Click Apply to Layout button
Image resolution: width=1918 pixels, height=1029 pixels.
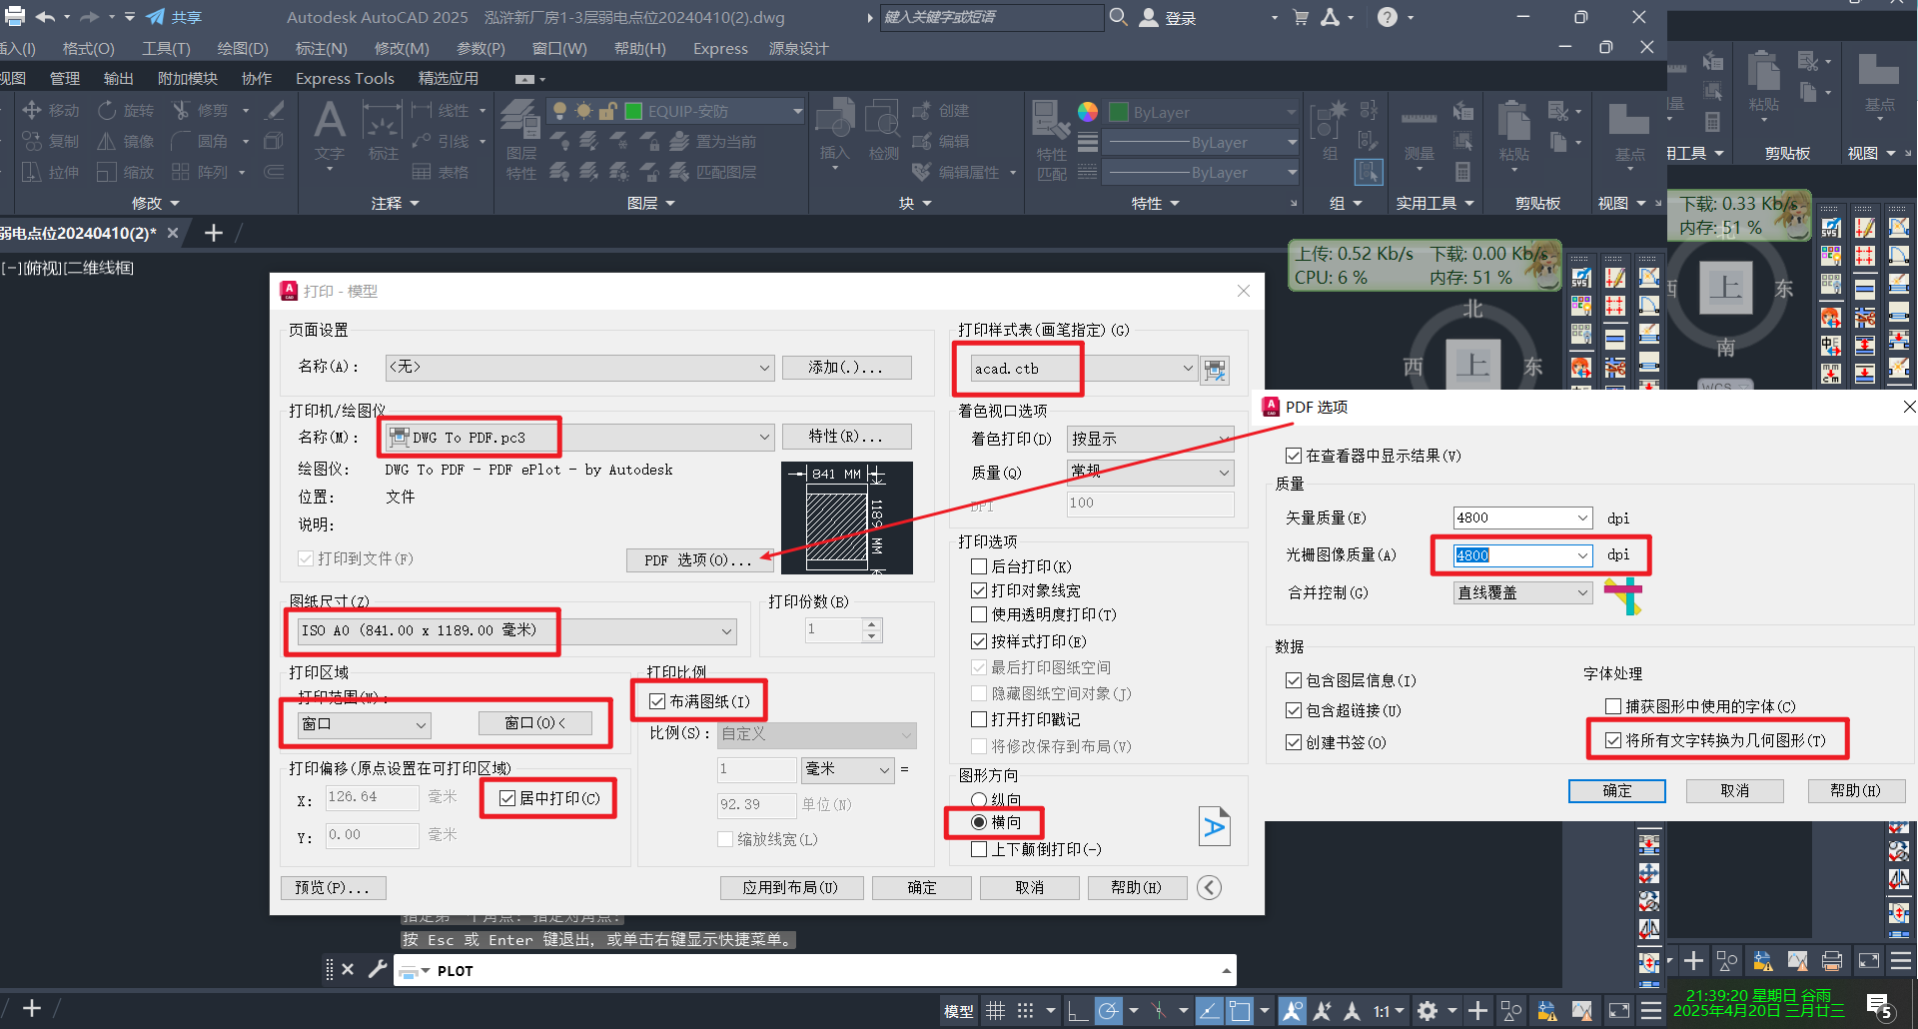click(790, 887)
